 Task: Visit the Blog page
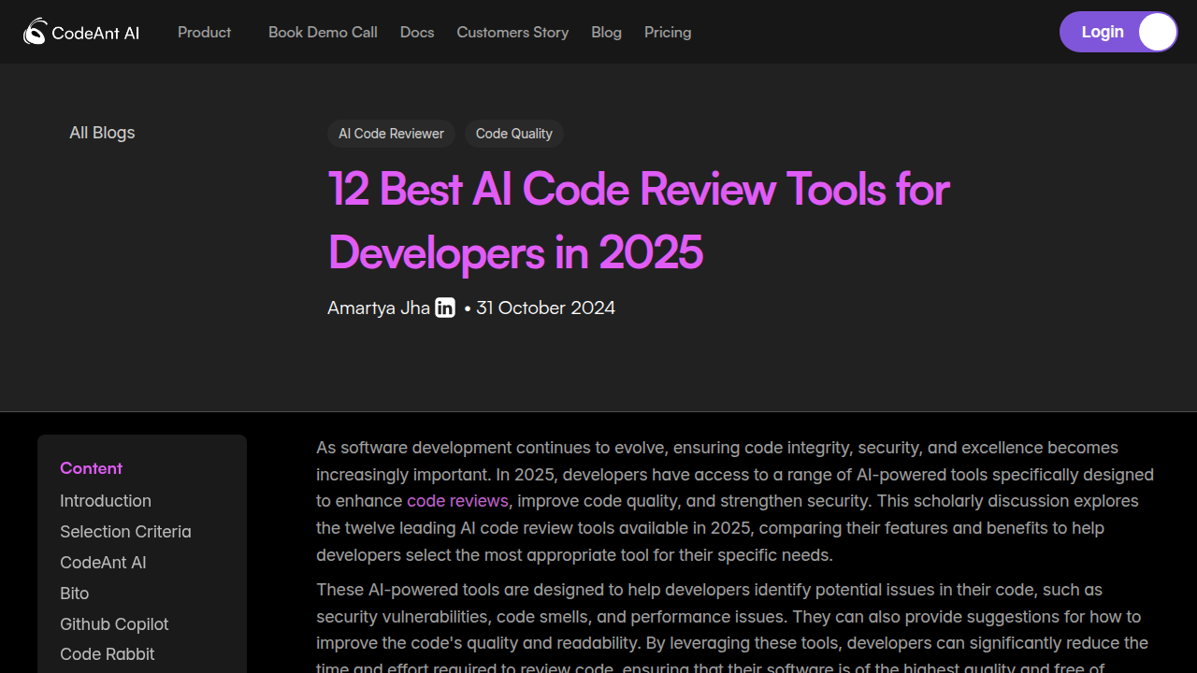click(606, 32)
